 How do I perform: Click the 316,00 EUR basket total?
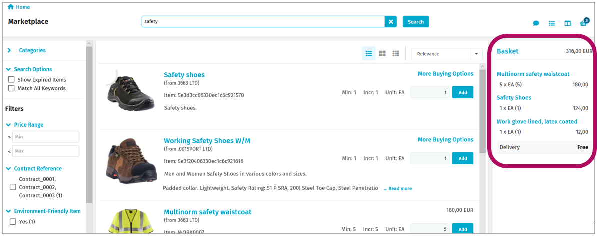click(579, 51)
